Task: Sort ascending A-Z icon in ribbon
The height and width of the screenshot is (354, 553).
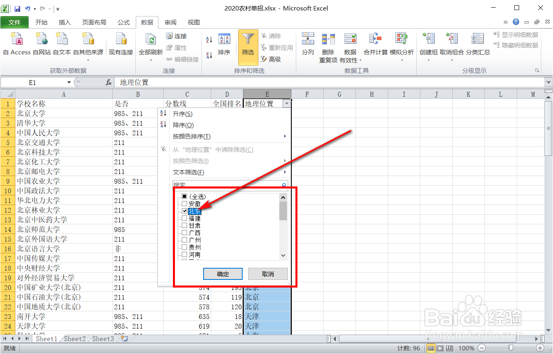Action: click(209, 39)
